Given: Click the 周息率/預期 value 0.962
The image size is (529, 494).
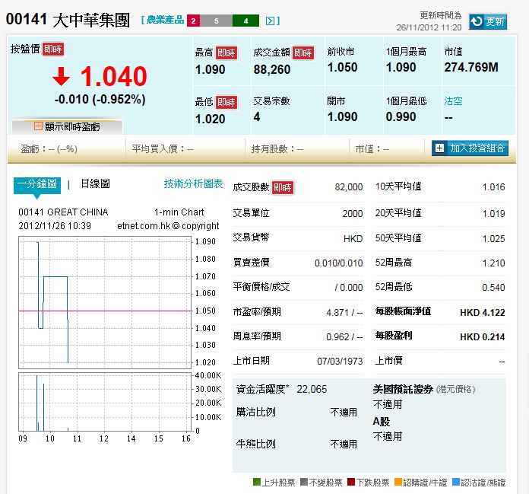Looking at the screenshot, I should (337, 337).
